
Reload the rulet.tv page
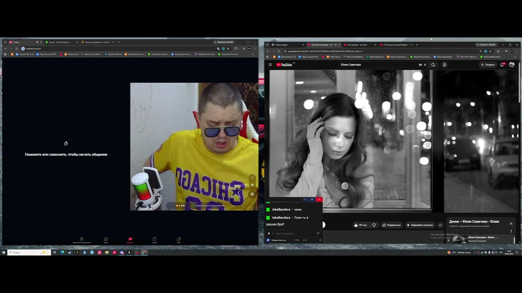coord(16,49)
